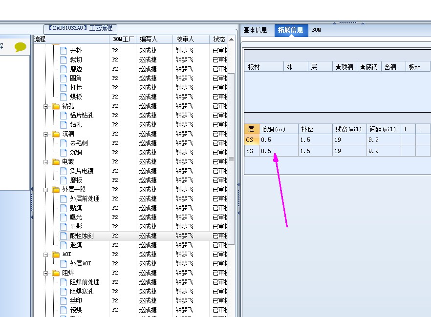Click the 底铜 value 0.5 in SS row
This screenshot has height=317, width=431.
279,151
